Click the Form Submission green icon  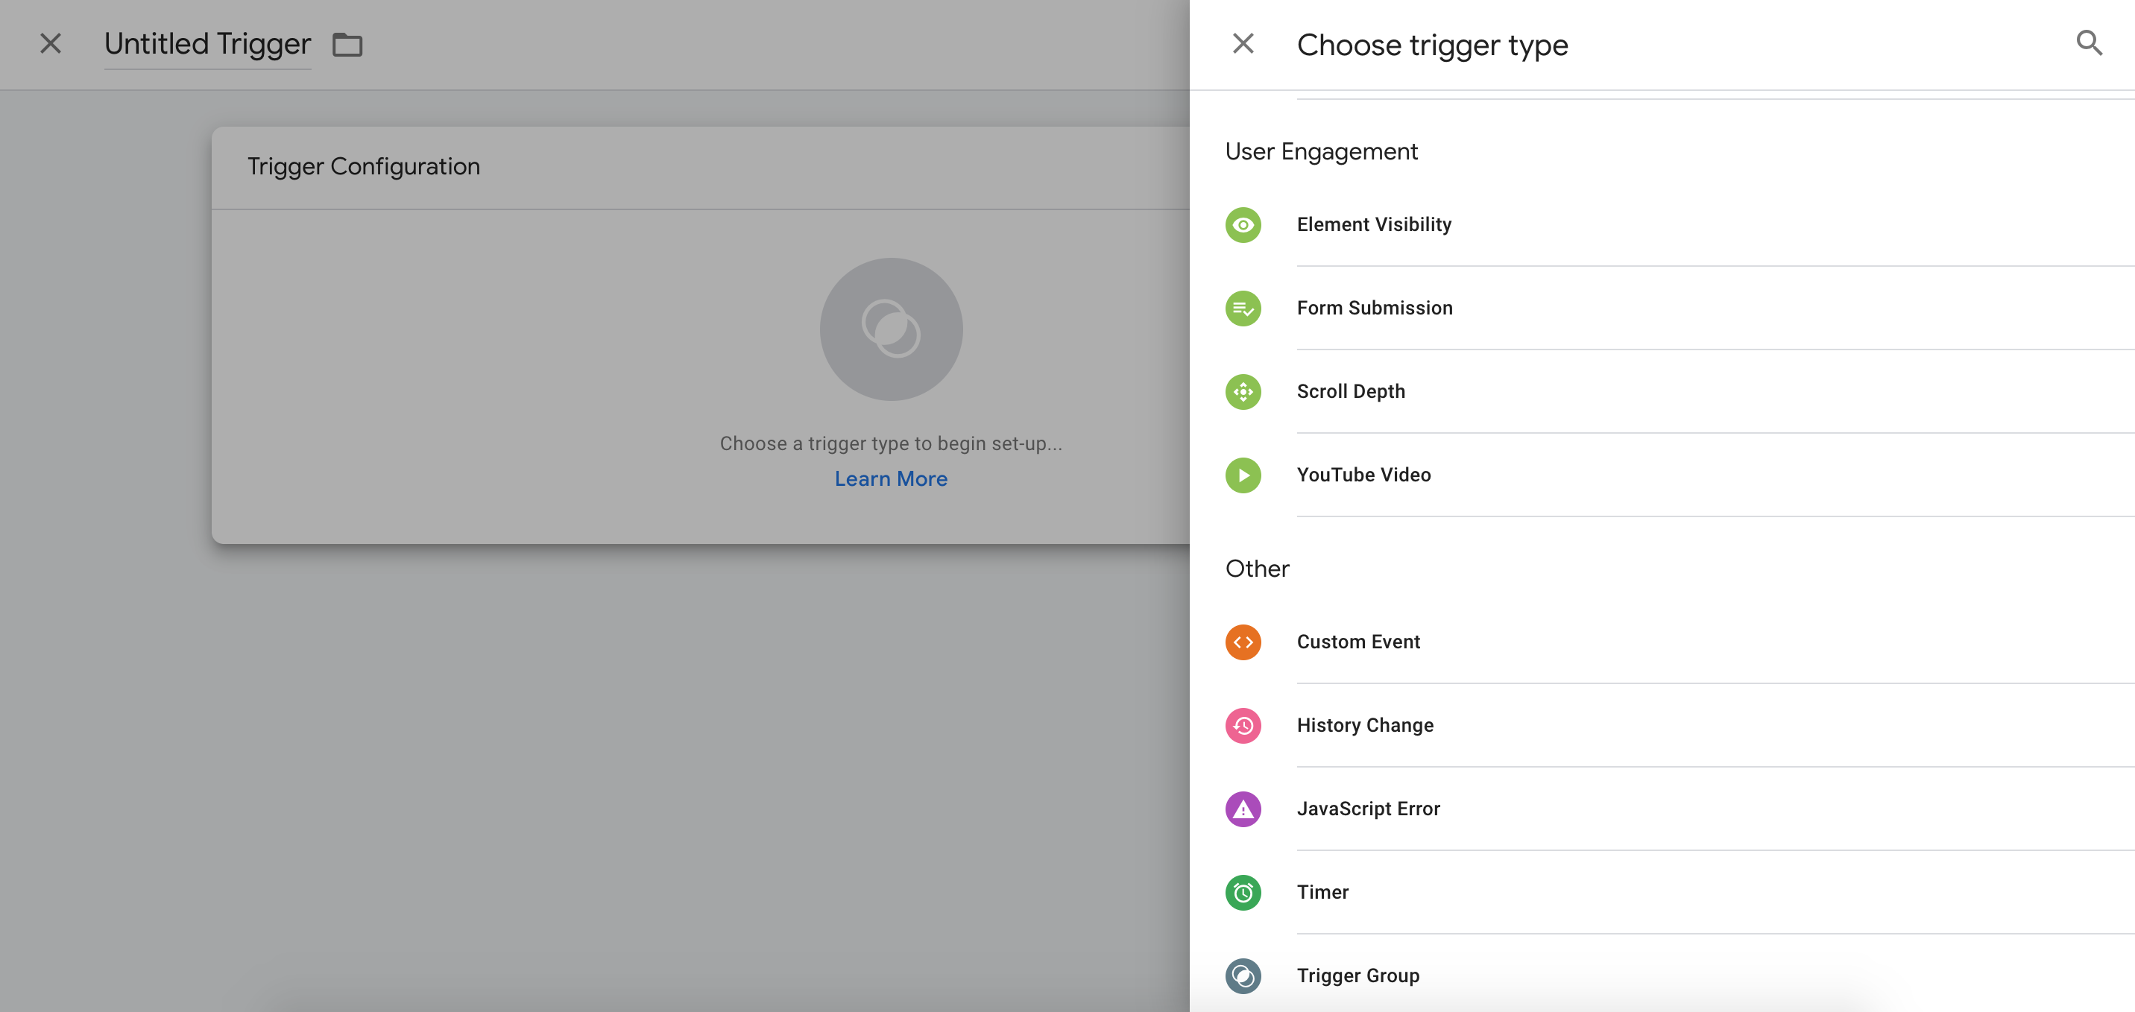click(1243, 309)
